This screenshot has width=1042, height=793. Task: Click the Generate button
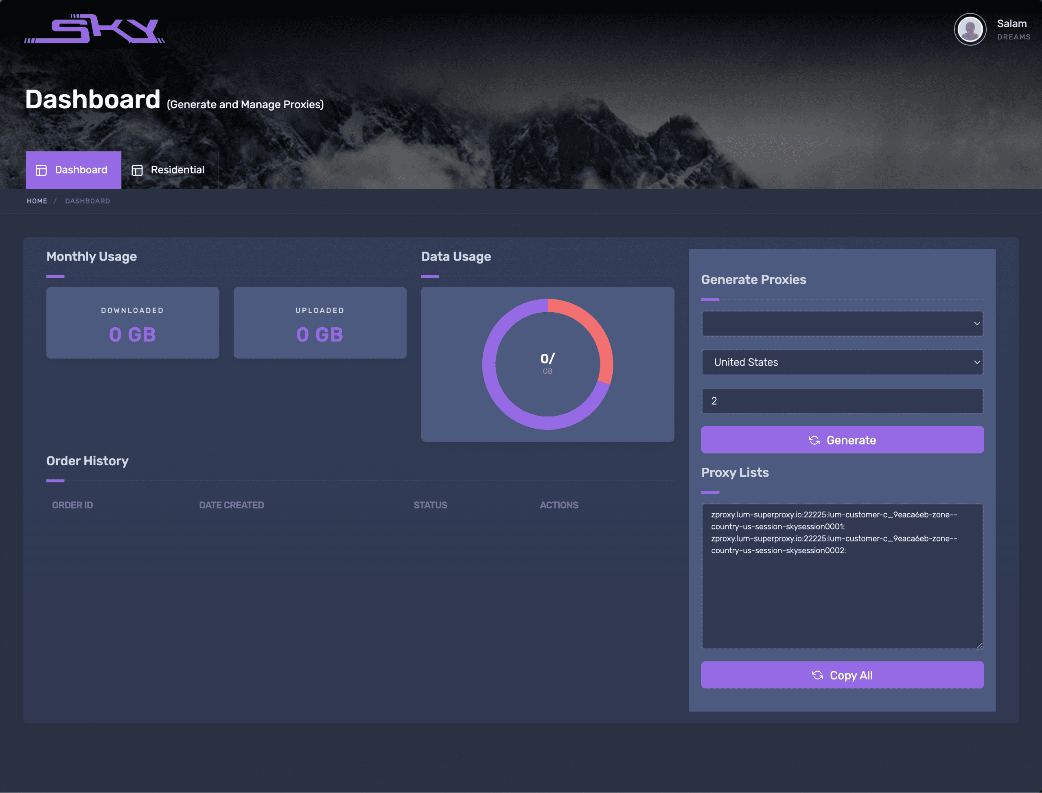842,440
